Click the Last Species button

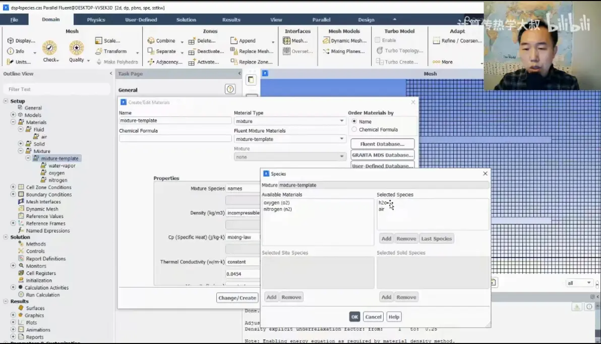pyautogui.click(x=437, y=239)
